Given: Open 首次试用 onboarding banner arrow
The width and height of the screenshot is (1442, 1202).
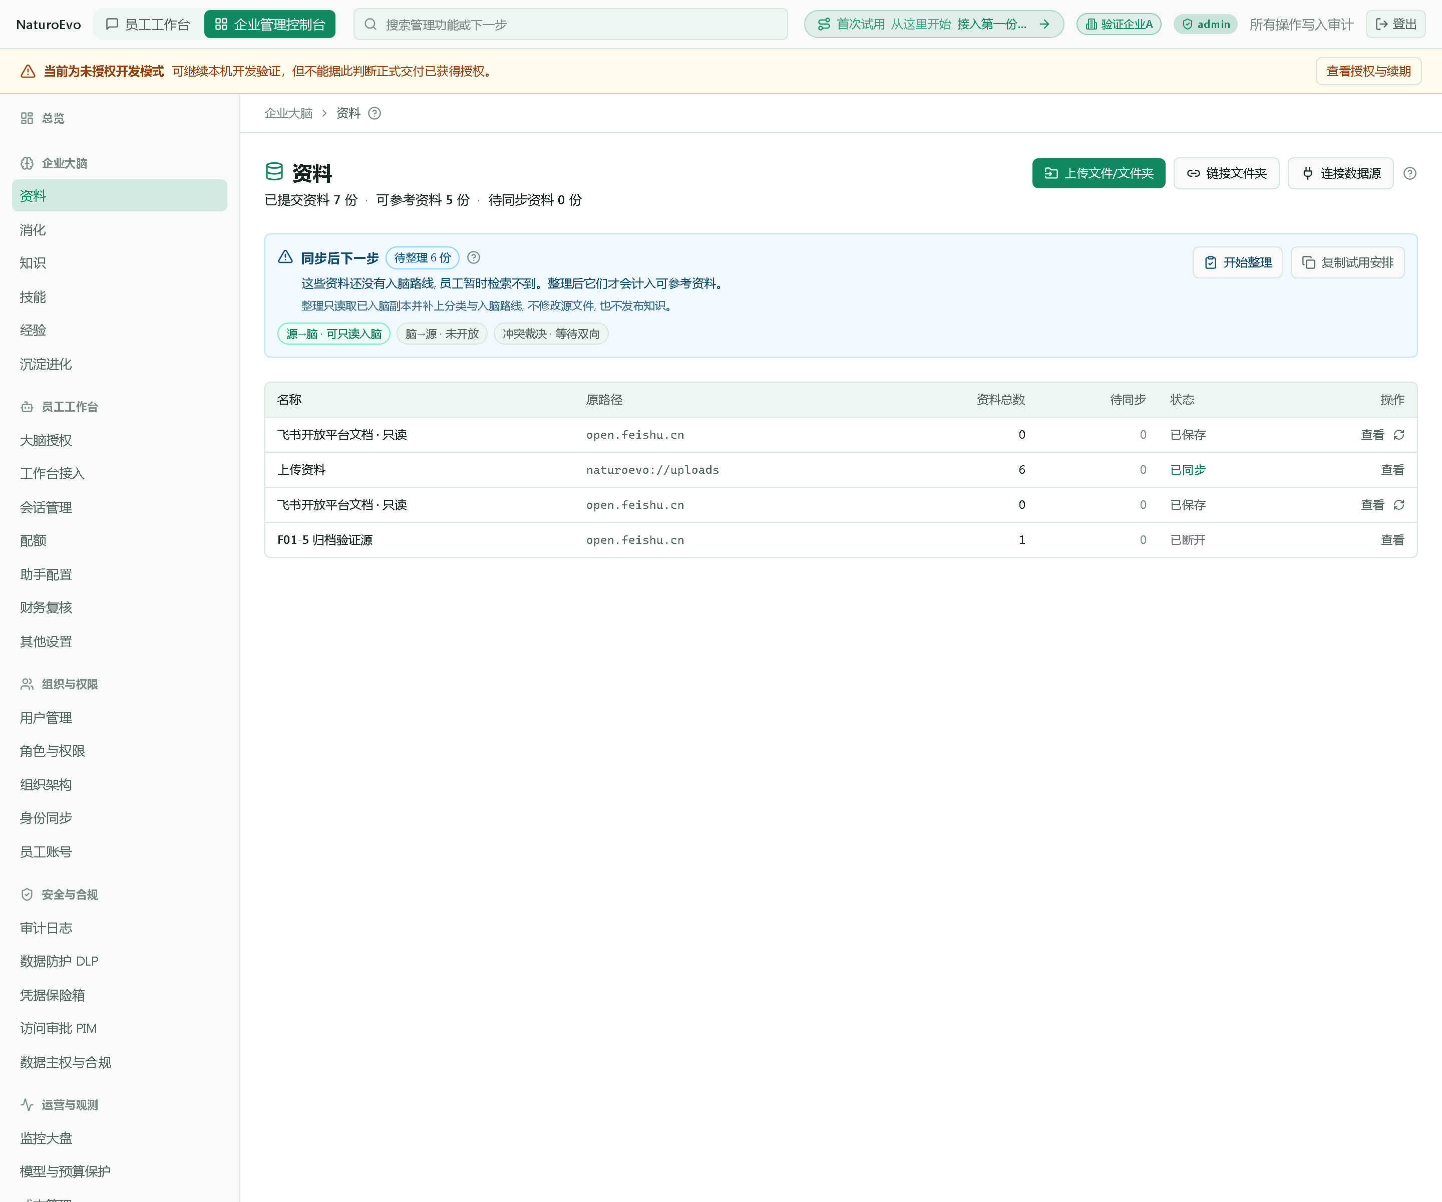Looking at the screenshot, I should [x=1044, y=24].
